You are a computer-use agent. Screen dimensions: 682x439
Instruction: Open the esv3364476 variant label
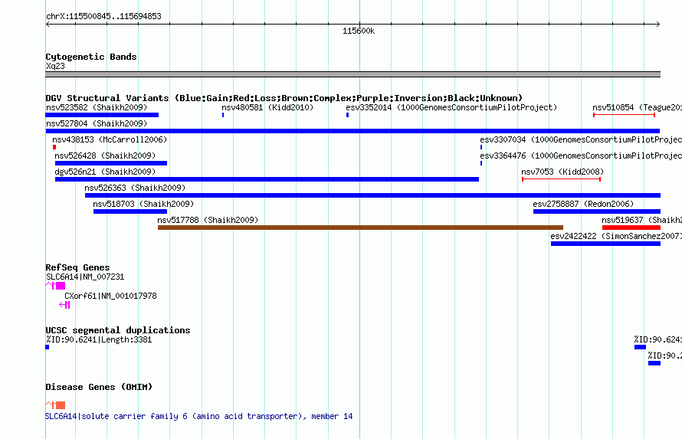[581, 156]
